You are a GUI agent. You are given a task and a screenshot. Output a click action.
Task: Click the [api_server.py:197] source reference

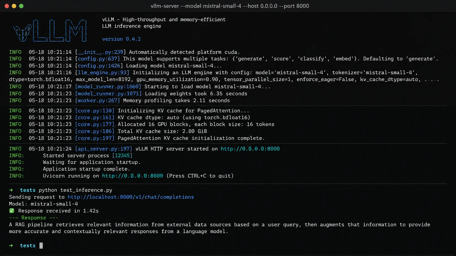pos(103,149)
